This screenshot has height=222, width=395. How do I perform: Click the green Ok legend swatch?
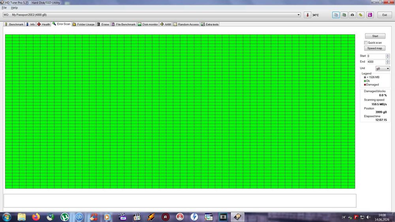point(365,81)
